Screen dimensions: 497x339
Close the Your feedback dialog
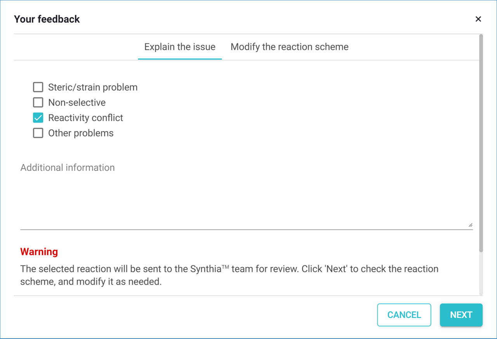(x=478, y=19)
